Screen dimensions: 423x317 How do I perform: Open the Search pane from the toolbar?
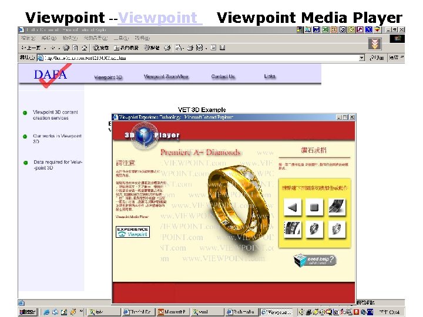coord(100,48)
